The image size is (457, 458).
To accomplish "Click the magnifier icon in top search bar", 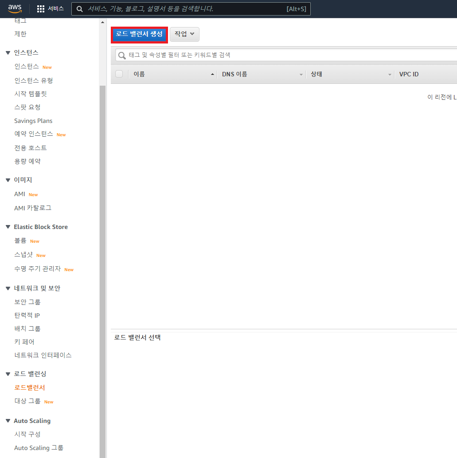I will (x=79, y=9).
